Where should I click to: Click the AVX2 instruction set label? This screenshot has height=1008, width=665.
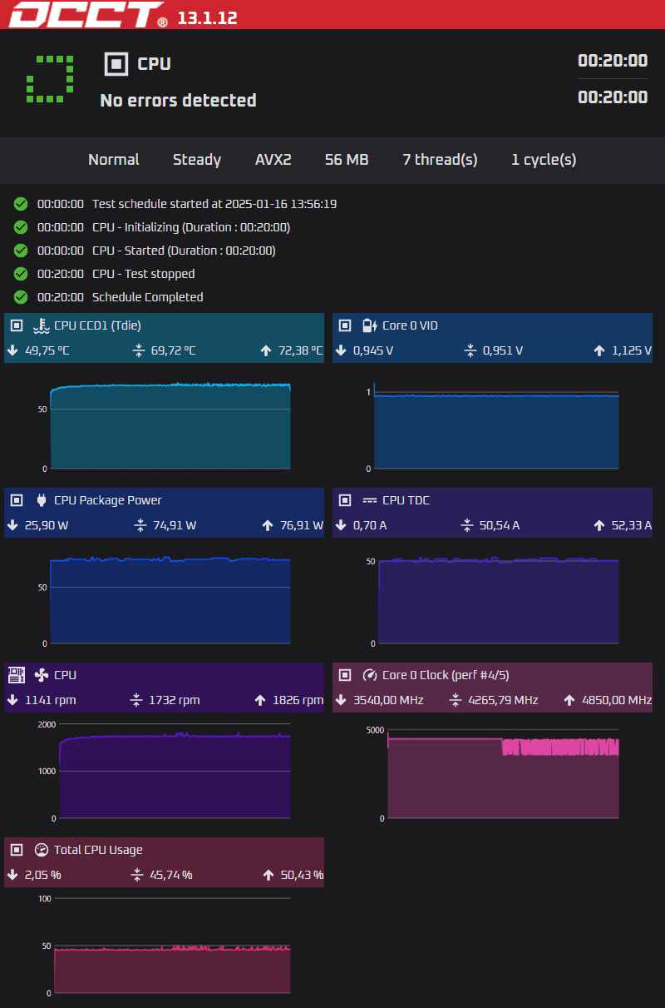tap(273, 160)
